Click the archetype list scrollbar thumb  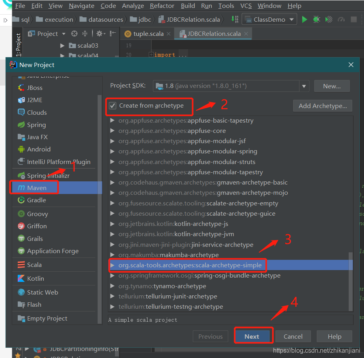pyautogui.click(x=351, y=282)
